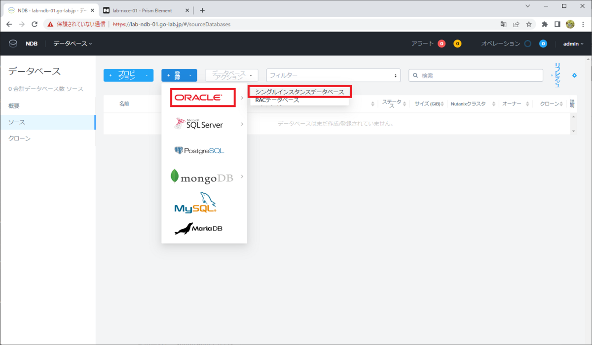Sort by the クローン column
Viewport: 592px width, 345px height.
point(551,104)
